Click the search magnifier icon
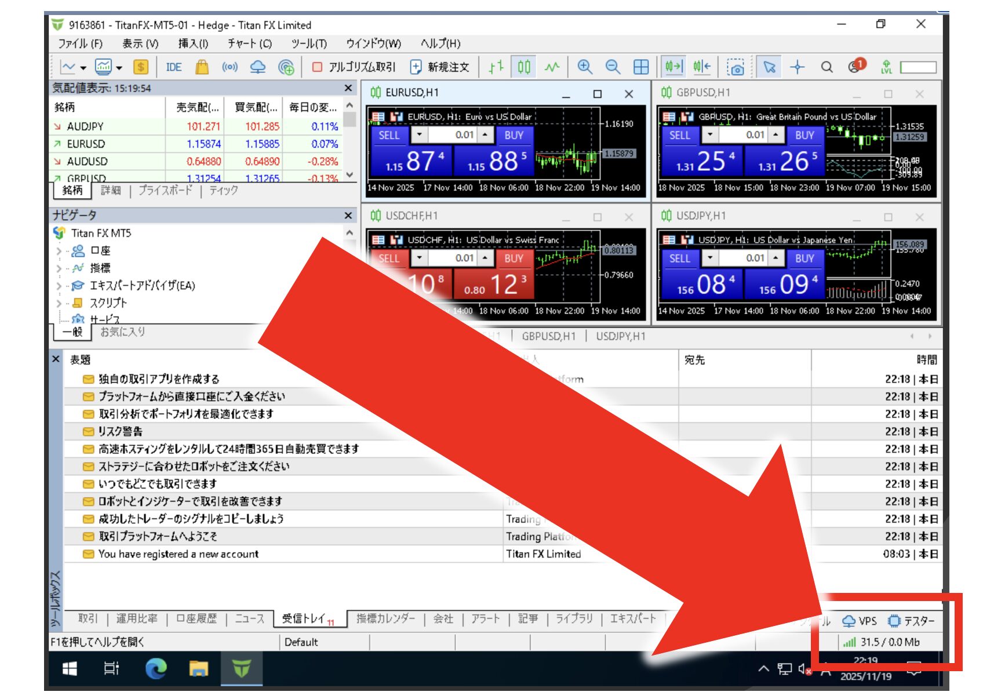983x699 pixels. click(827, 67)
